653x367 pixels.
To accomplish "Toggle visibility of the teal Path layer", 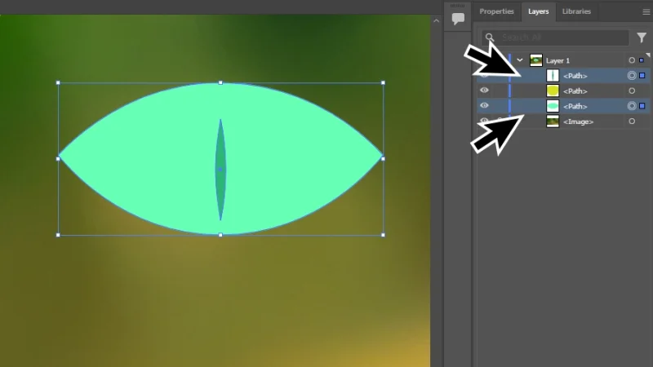I will pos(484,106).
